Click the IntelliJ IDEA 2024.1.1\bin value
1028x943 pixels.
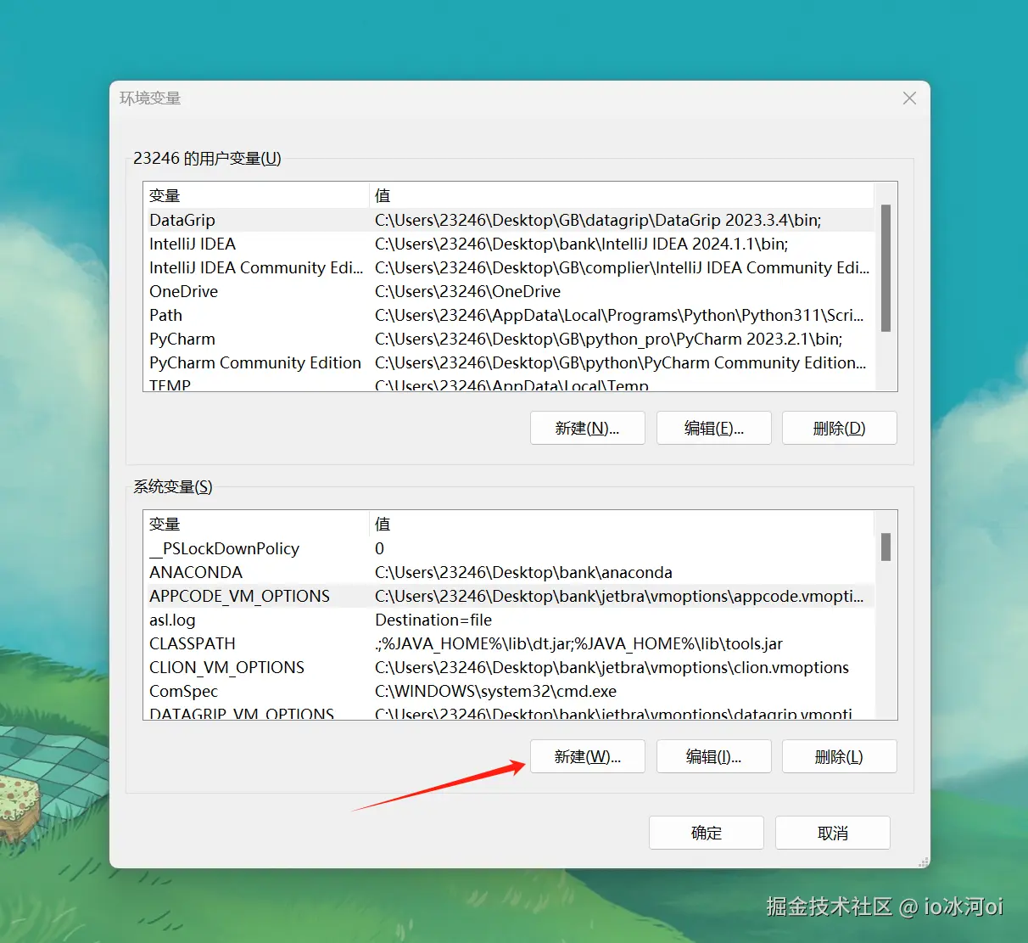tap(582, 244)
